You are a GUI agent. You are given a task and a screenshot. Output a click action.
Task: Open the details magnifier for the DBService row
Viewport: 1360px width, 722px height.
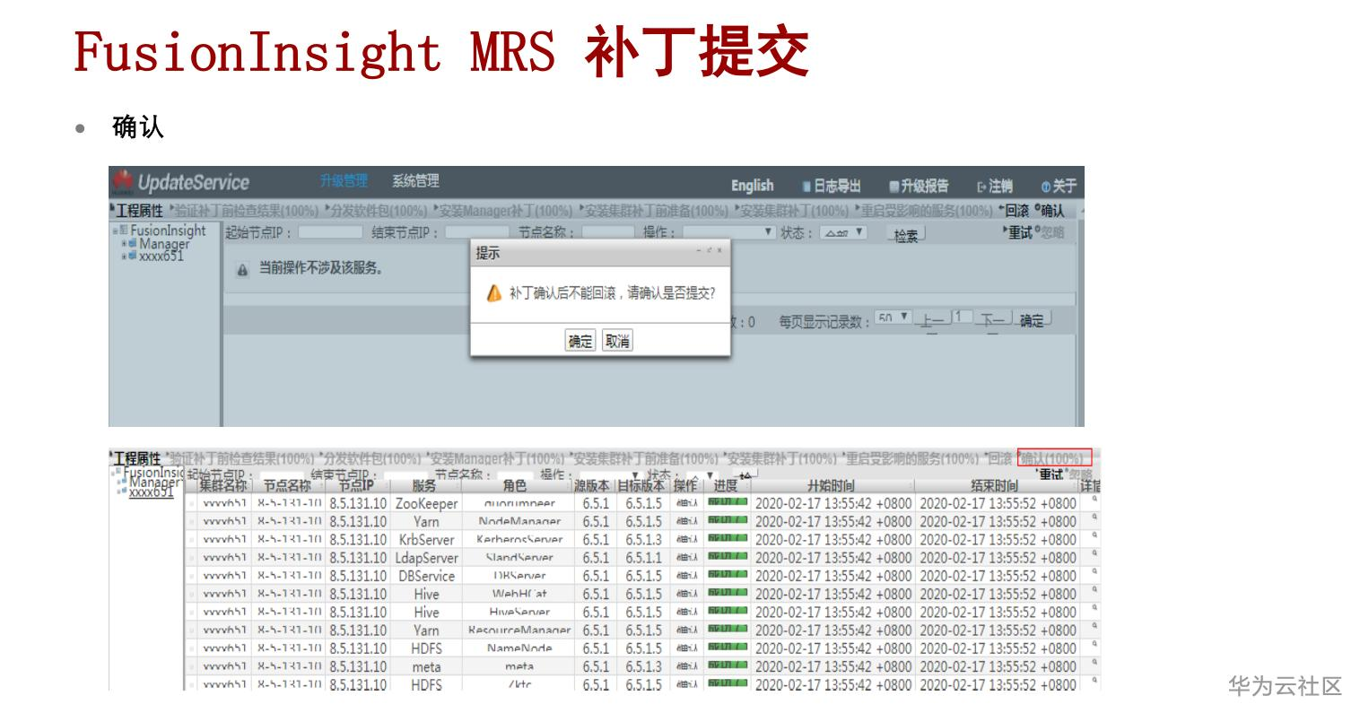1095,573
